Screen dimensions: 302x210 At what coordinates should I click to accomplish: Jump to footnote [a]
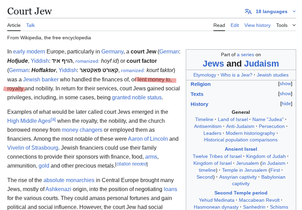click(x=53, y=119)
